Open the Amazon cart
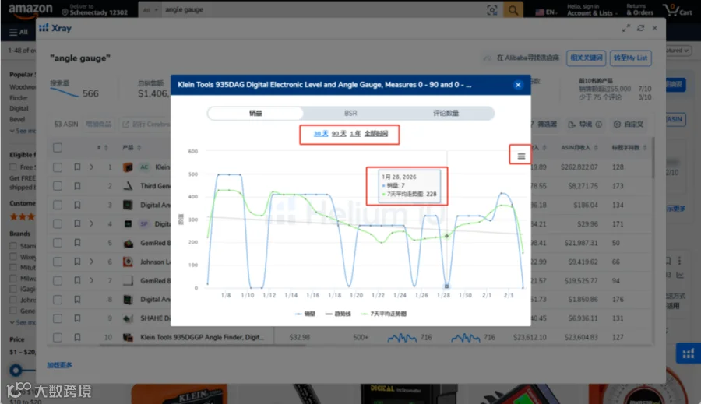 [x=678, y=10]
